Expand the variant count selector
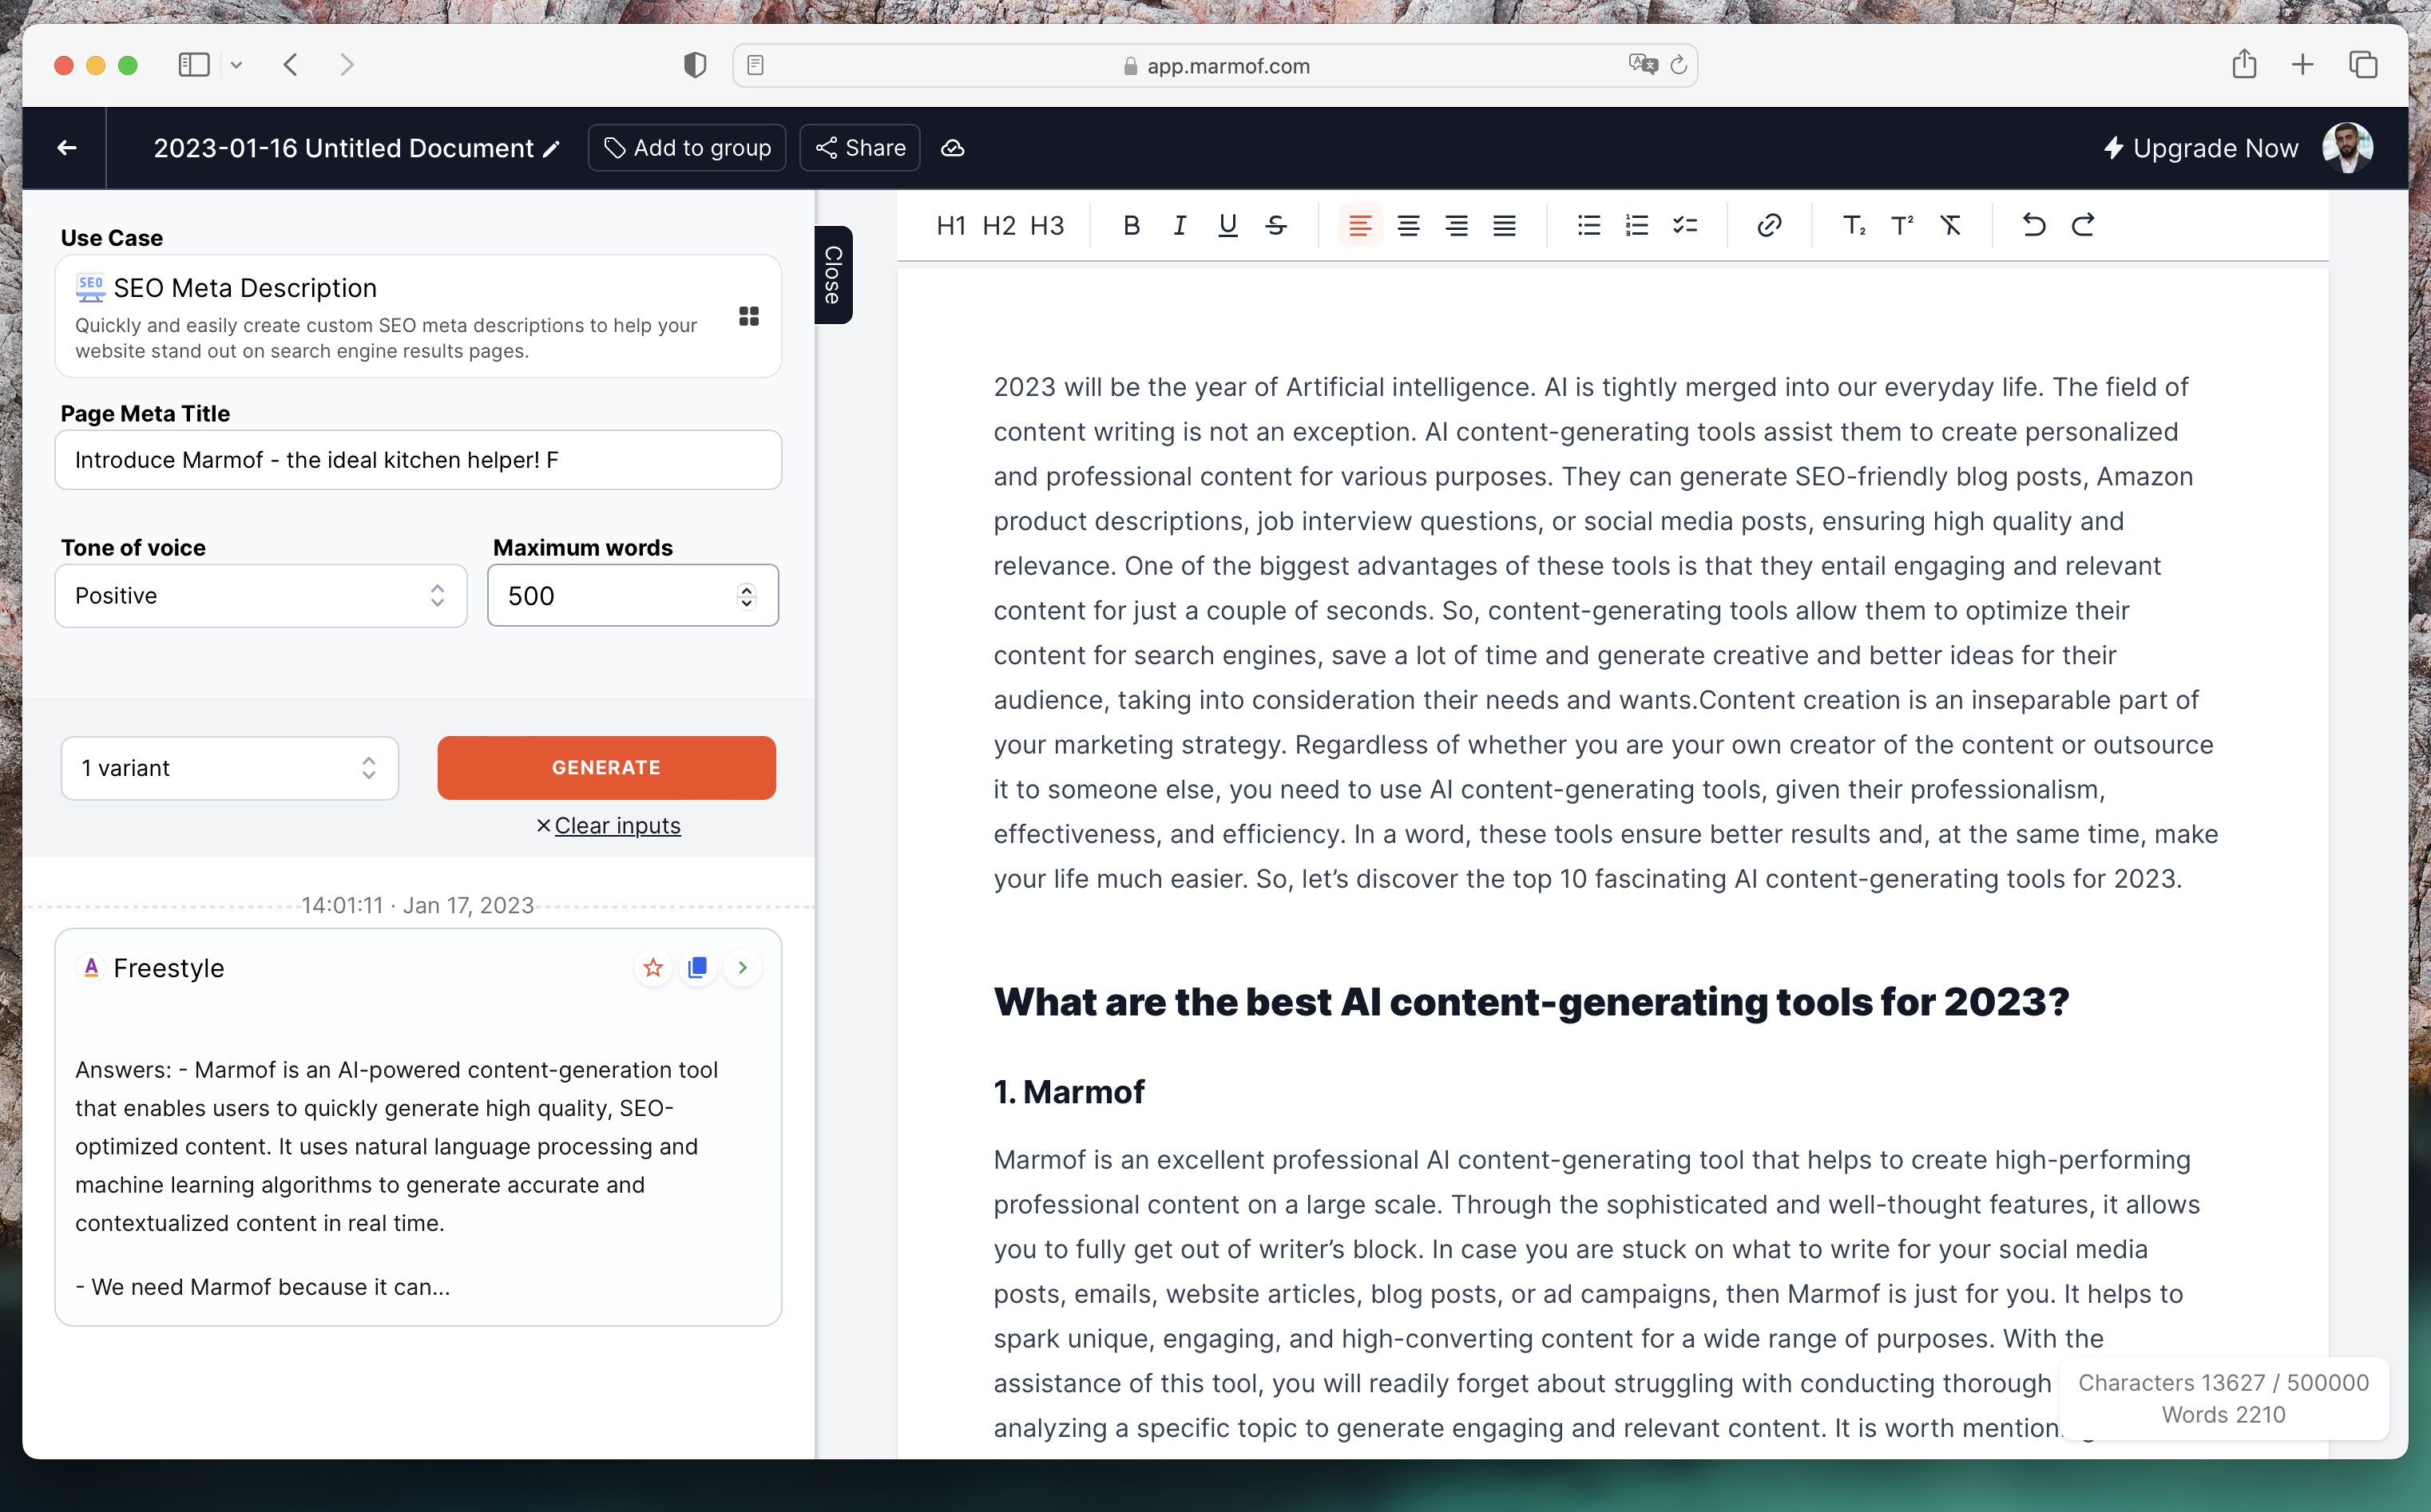Screen dimensions: 2431x1512 pos(229,768)
